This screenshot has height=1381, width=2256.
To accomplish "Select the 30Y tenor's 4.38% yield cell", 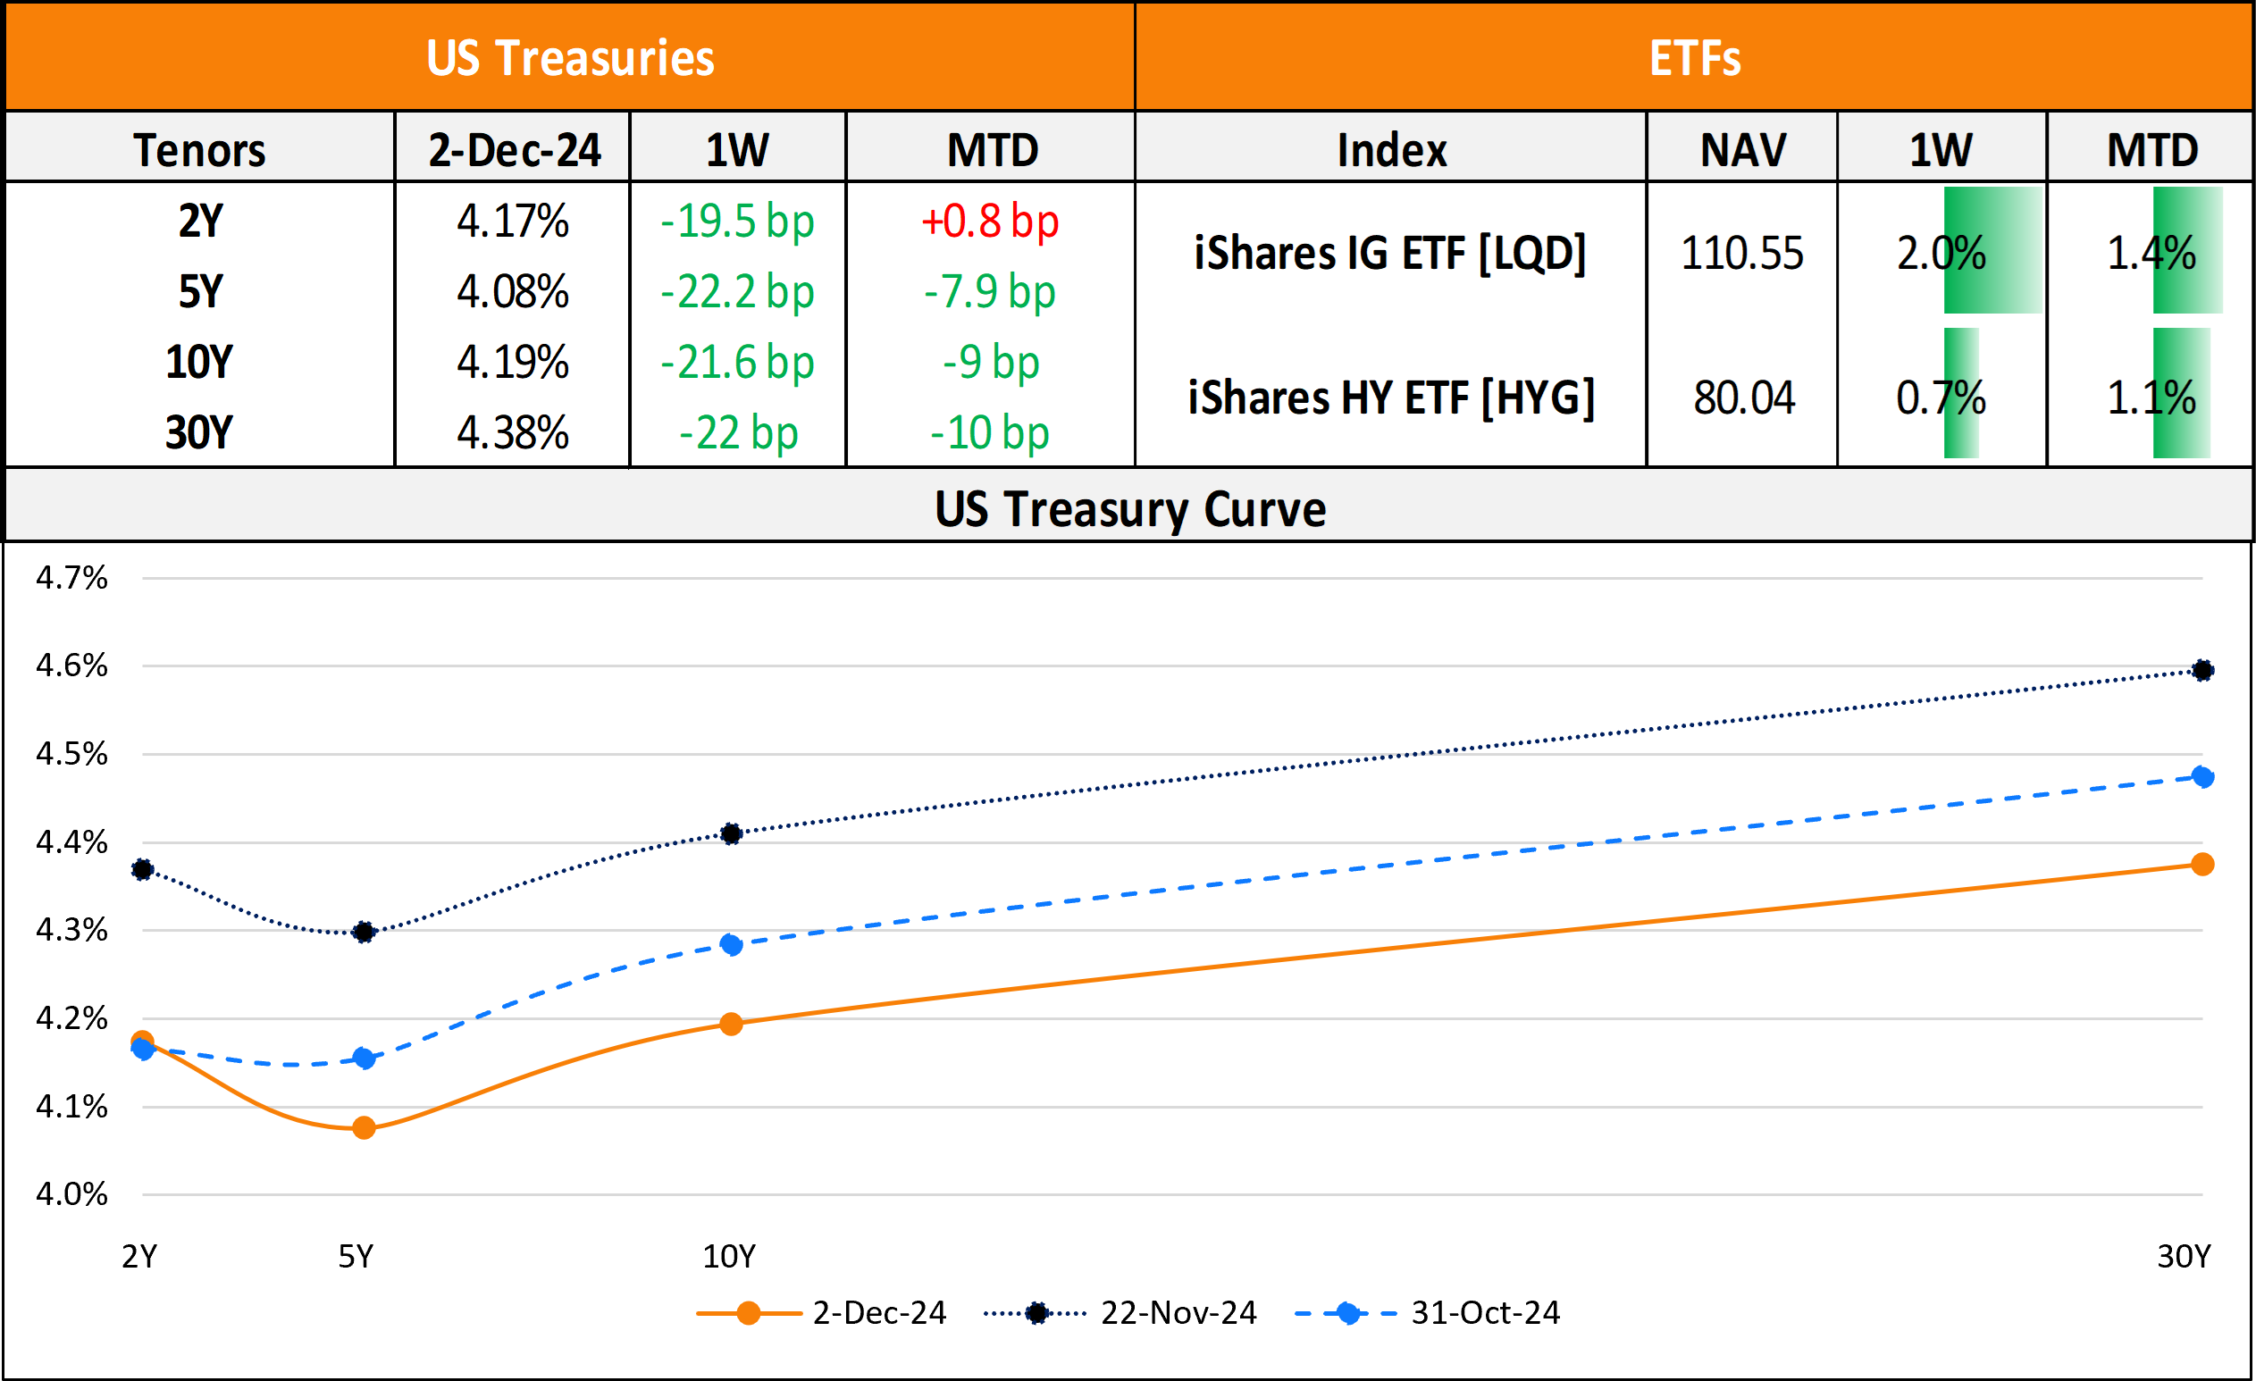I will pos(513,433).
